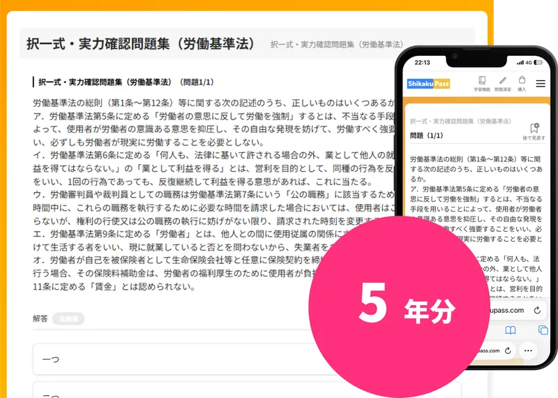558x398 pixels.
Task: Click the 解答 label
Action: (40, 318)
